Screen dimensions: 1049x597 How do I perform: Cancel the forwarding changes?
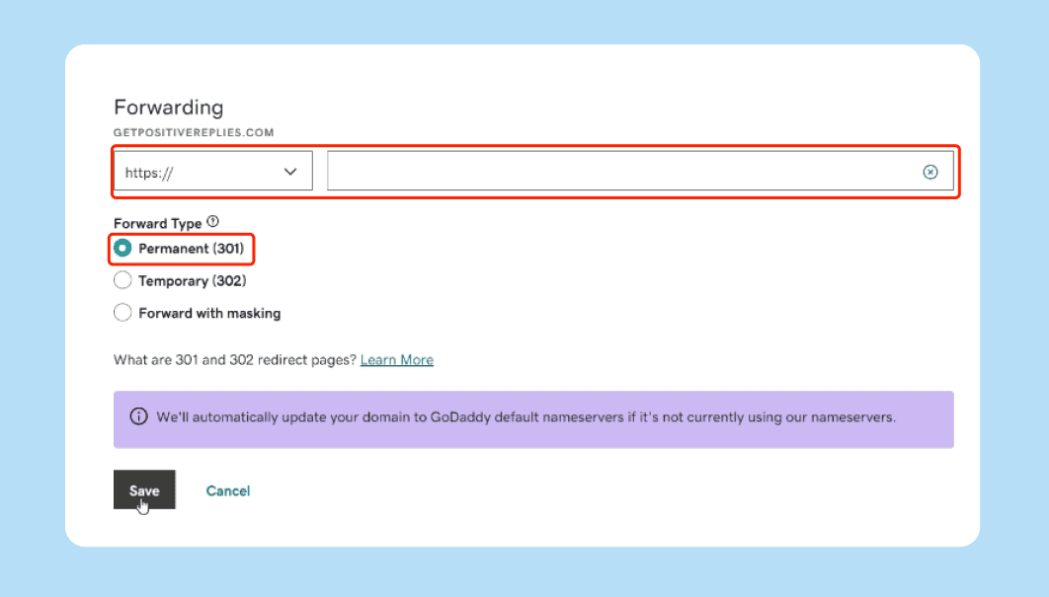coord(227,490)
